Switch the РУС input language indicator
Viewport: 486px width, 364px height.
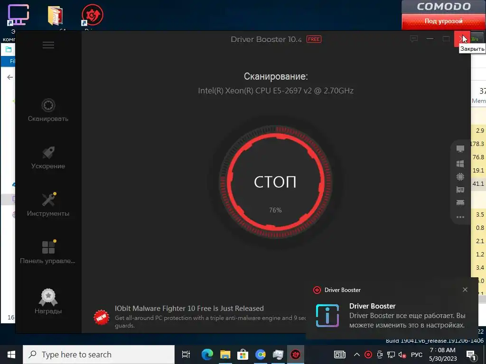417,355
